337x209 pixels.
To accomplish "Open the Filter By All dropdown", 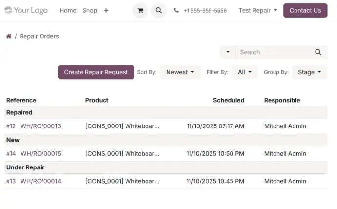I will 245,72.
